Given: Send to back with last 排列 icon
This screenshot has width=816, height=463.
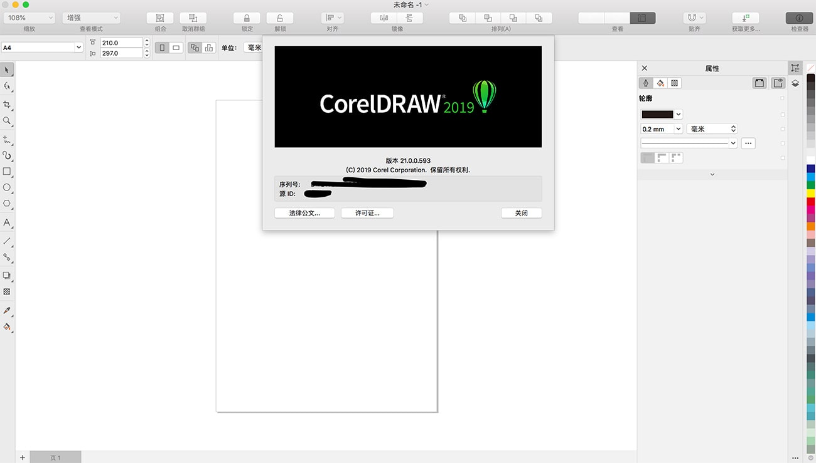Looking at the screenshot, I should coord(539,18).
